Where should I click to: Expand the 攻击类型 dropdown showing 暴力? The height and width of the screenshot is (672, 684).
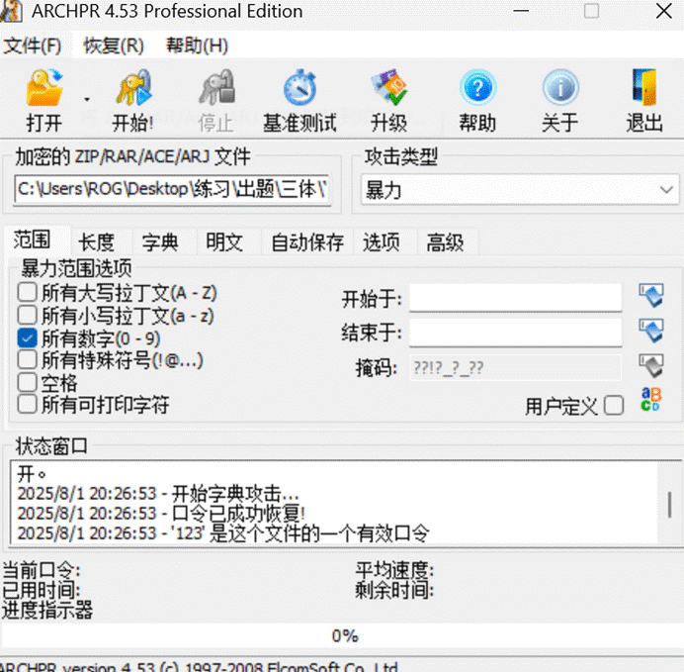pos(520,190)
